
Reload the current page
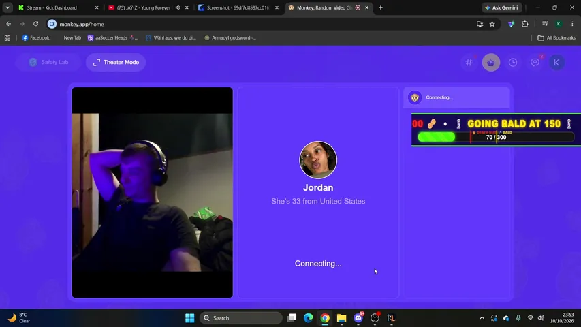pos(35,24)
